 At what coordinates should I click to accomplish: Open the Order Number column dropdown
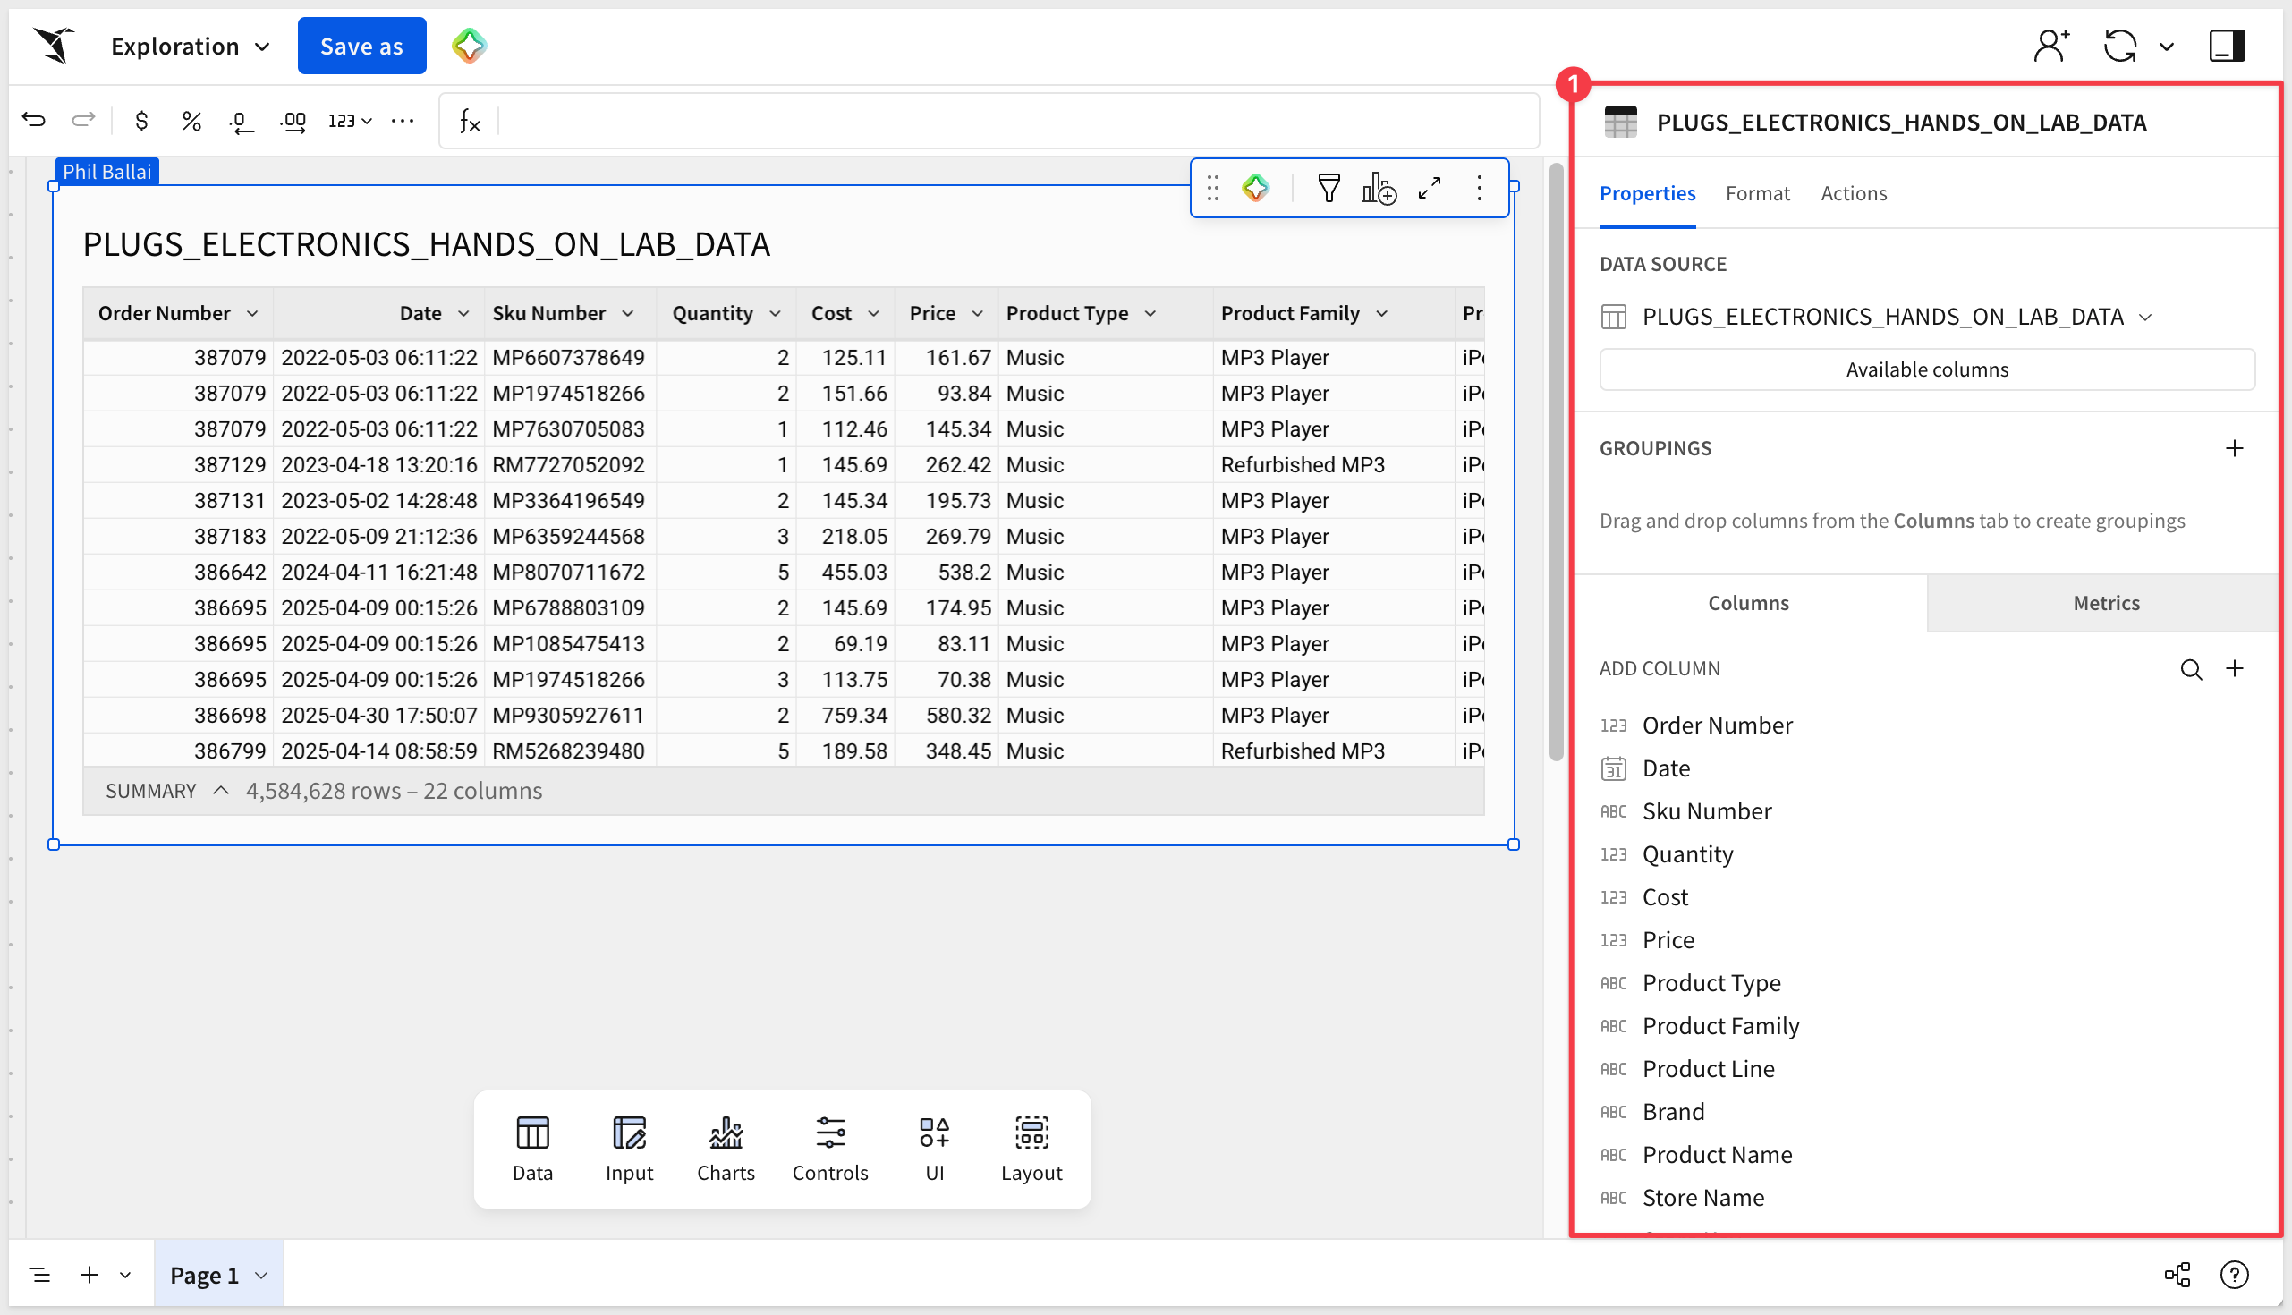[252, 313]
